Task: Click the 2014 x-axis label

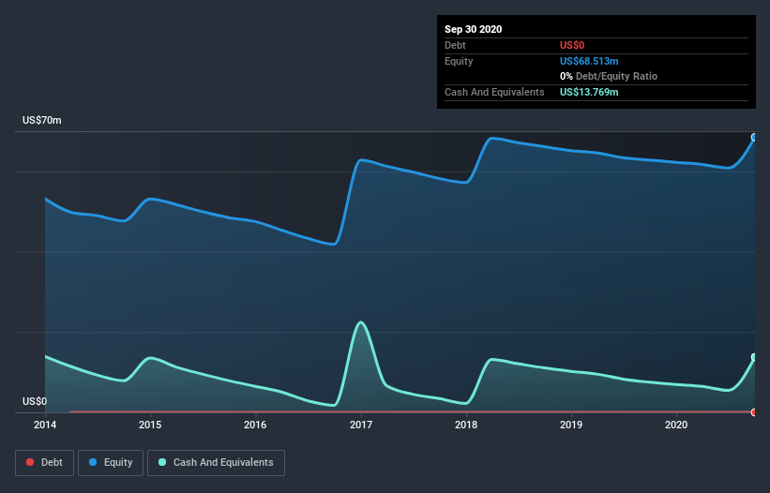Action: [x=45, y=425]
